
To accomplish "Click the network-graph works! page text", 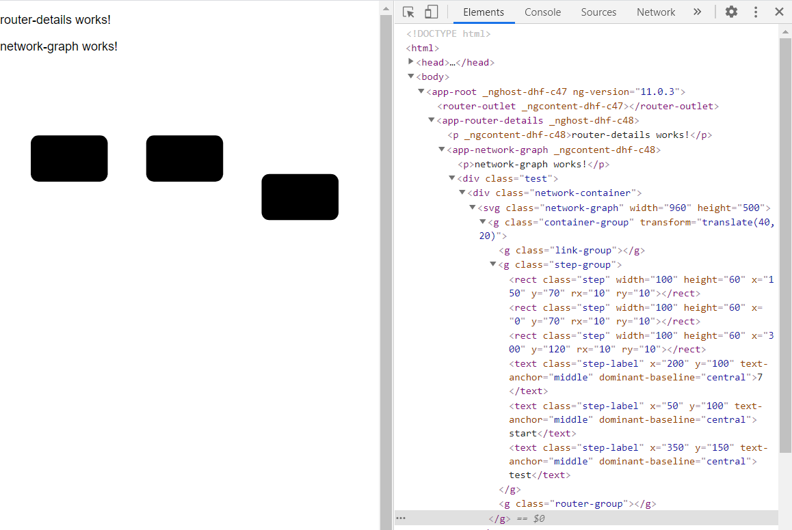I will coord(59,46).
